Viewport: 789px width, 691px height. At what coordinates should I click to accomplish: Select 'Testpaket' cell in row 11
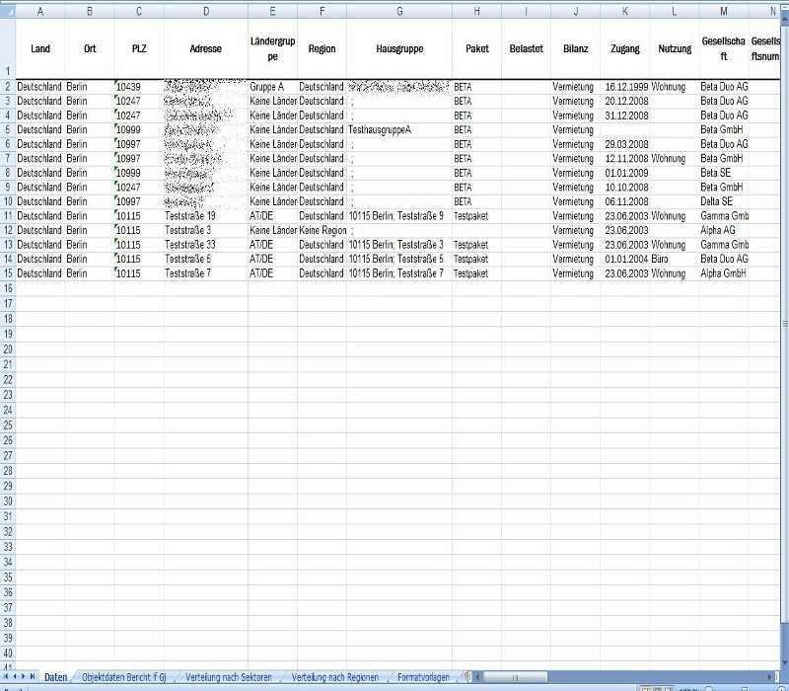tap(476, 215)
